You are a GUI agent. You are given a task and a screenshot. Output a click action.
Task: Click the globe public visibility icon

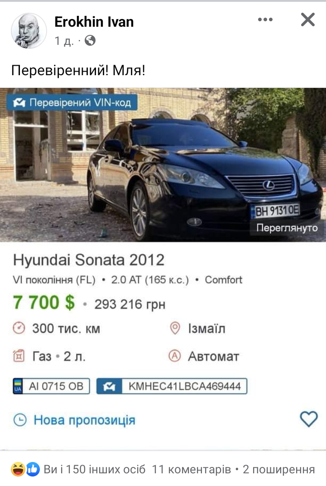(90, 41)
